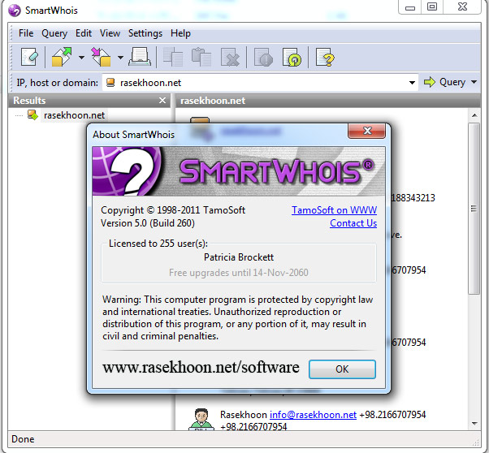Maximize the SmartWhois window
The height and width of the screenshot is (453, 489).
pyautogui.click(x=432, y=7)
